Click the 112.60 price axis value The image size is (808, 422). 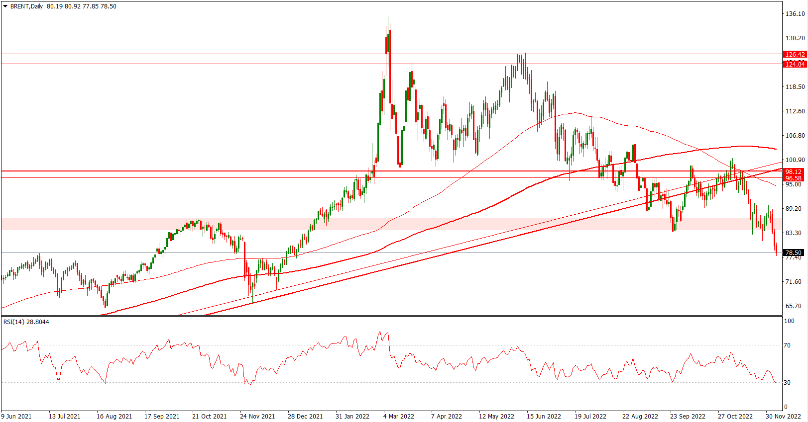tap(795, 111)
